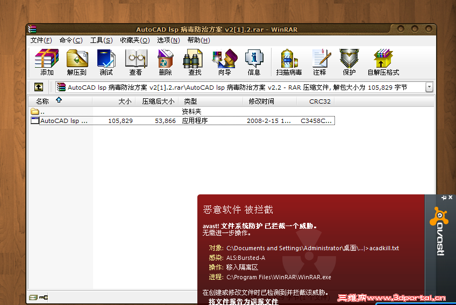Select the 'AutoCAD lsp ...' file entry
Image resolution: width=456 pixels, height=305 pixels.
click(x=182, y=120)
